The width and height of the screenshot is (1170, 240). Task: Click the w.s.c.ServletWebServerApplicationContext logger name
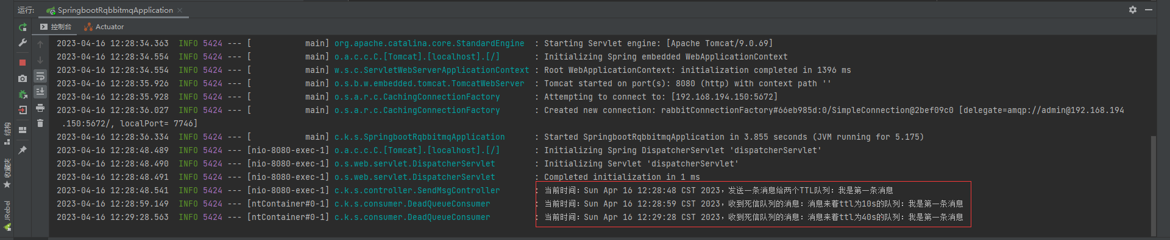coord(431,70)
